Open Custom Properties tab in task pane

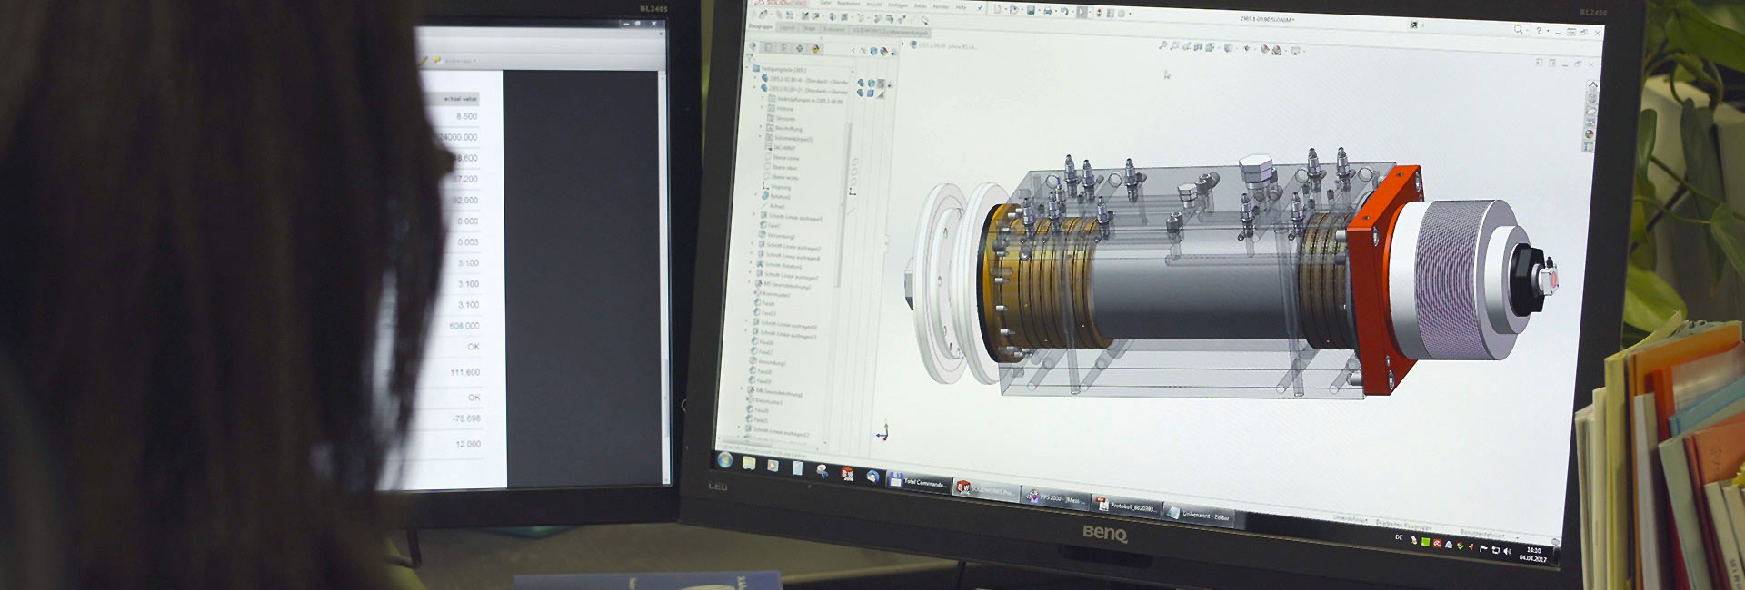pos(1588,146)
